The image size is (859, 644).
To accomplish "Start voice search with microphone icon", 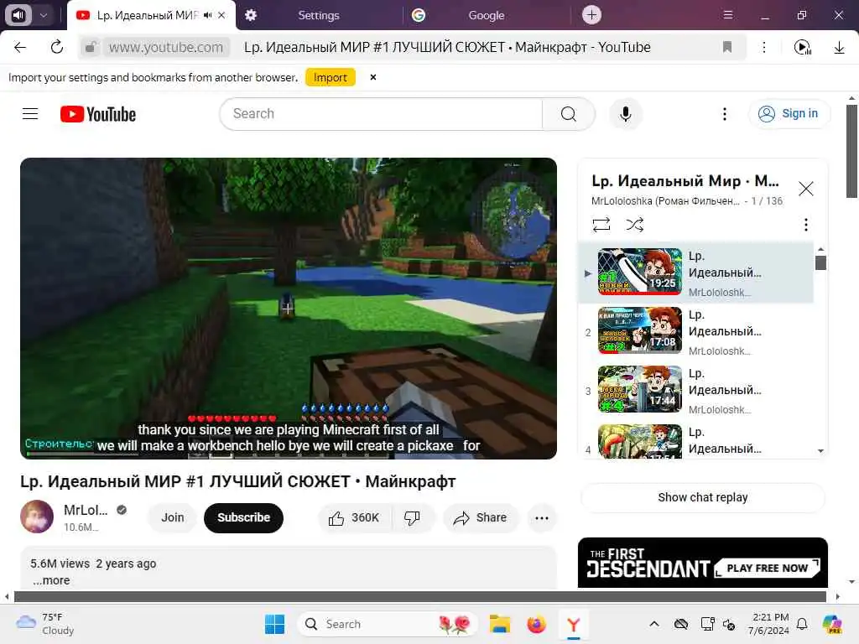I will pos(625,114).
